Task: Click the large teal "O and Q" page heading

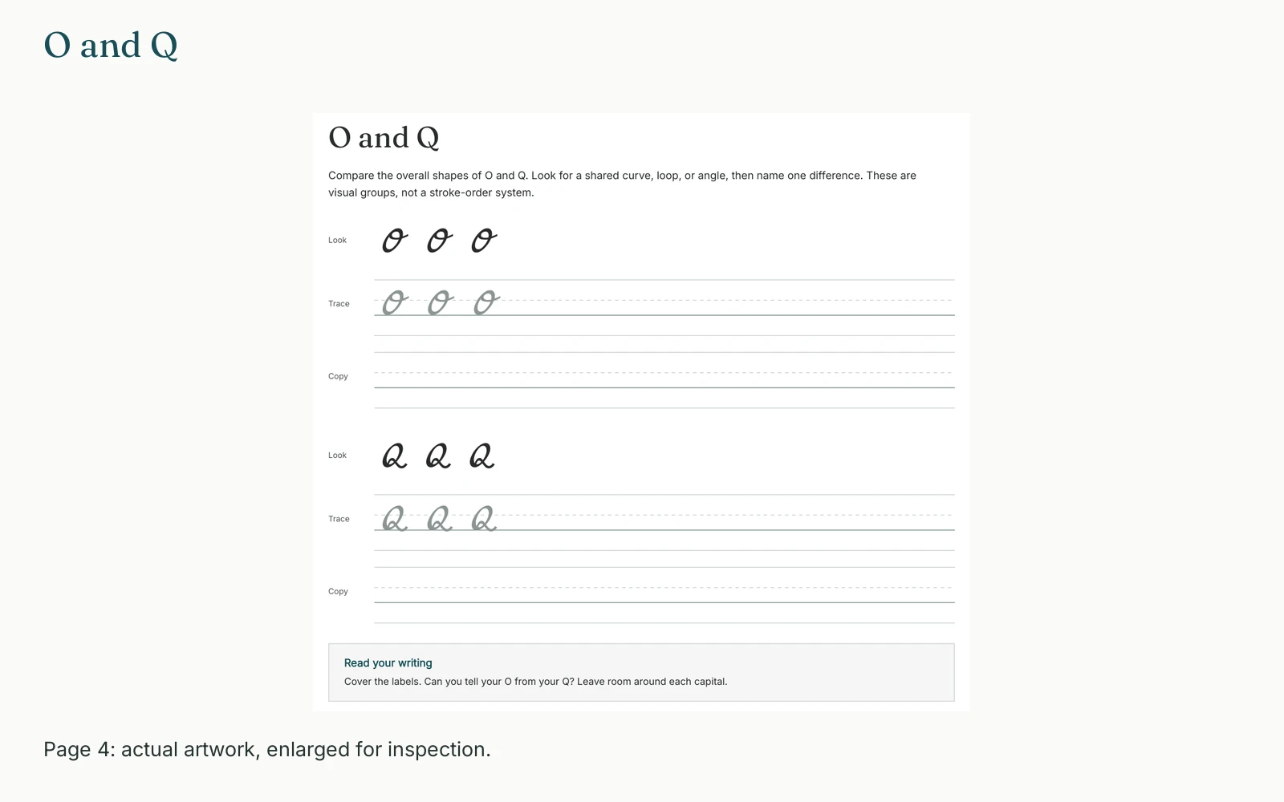Action: click(x=111, y=46)
